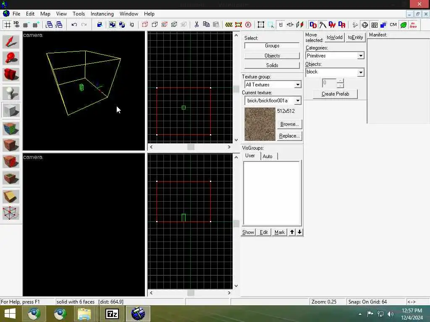Select the Entity tool
The width and height of the screenshot is (430, 322).
tap(11, 93)
